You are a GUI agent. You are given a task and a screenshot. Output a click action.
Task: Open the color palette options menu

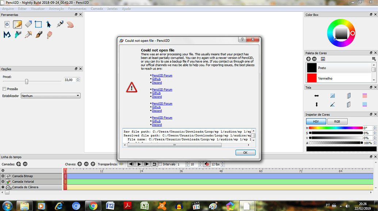(x=374, y=59)
